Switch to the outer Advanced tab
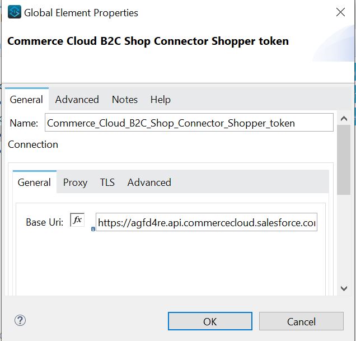Viewport: 356px width, 341px height. pos(77,100)
